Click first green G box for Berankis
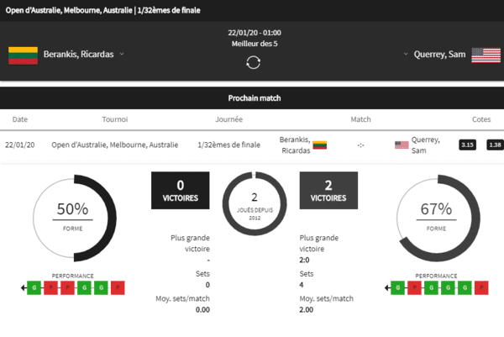Image resolution: width=504 pixels, height=337 pixels. [34, 287]
